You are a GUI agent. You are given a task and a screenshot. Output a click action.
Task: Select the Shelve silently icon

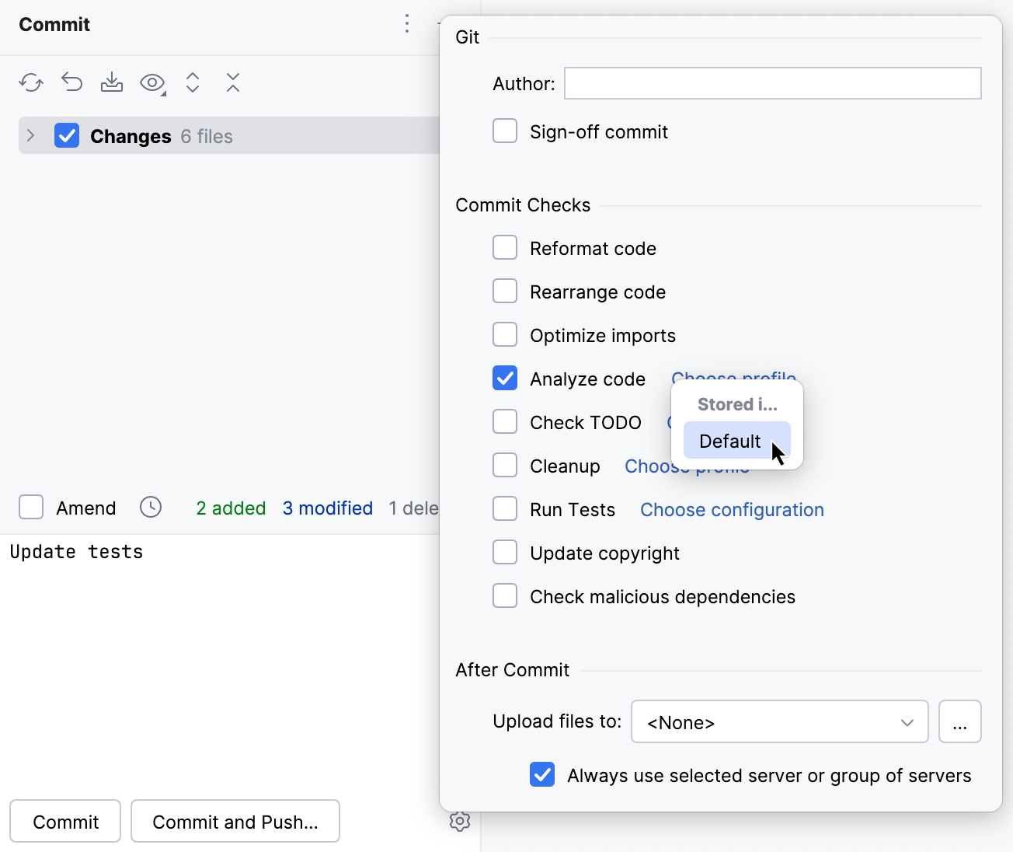112,82
